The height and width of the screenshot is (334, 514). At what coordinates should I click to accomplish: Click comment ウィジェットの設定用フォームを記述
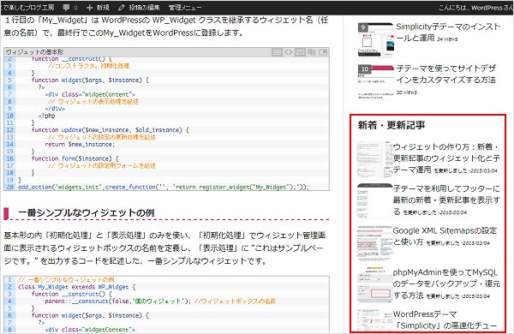(x=102, y=165)
